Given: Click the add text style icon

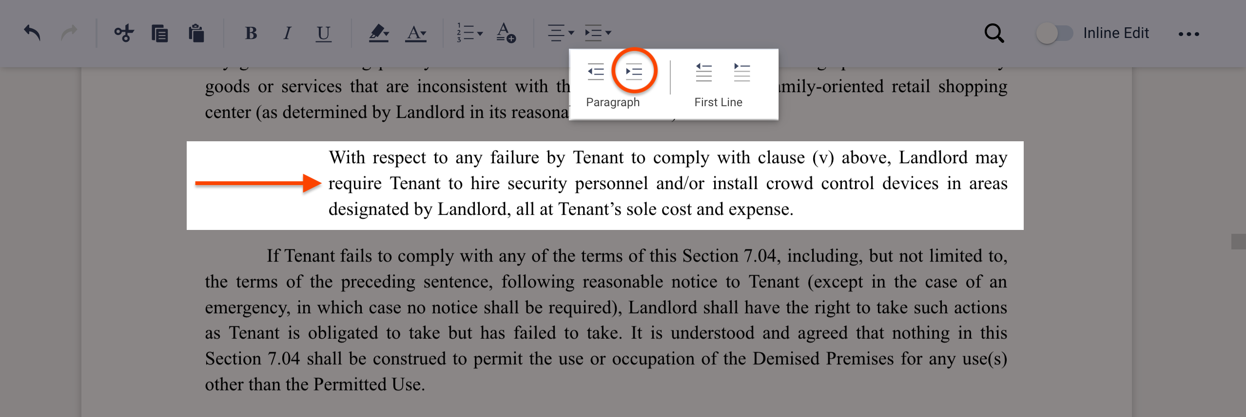Looking at the screenshot, I should pos(506,33).
